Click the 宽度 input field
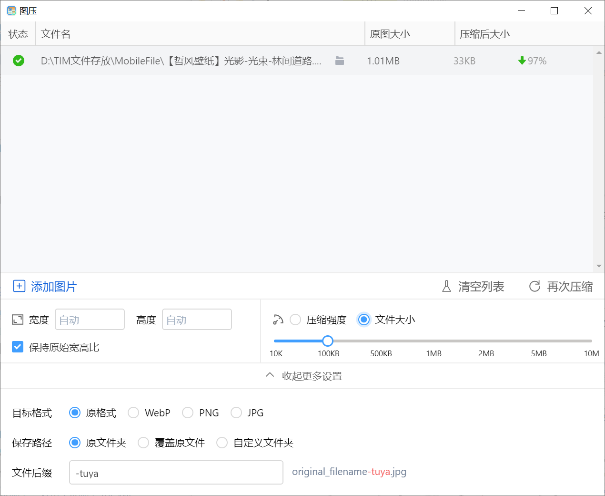Screen dimensions: 605x496 click(90, 320)
